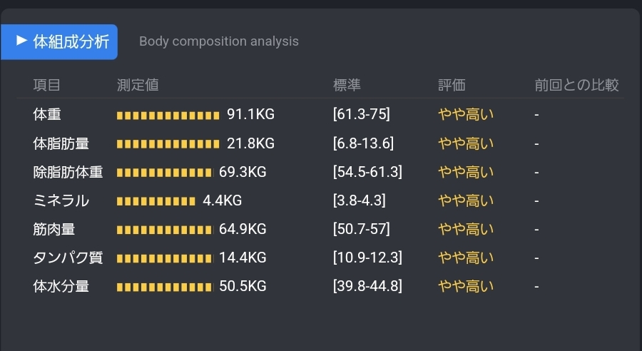Click the 体重 91.1KG progress bar
The width and height of the screenshot is (642, 351).
click(168, 116)
